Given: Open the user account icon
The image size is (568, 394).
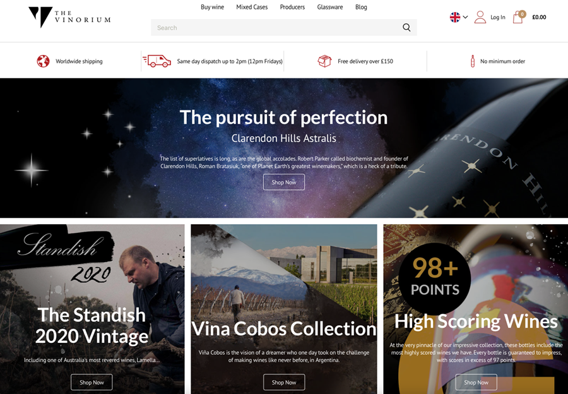Looking at the screenshot, I should [480, 17].
